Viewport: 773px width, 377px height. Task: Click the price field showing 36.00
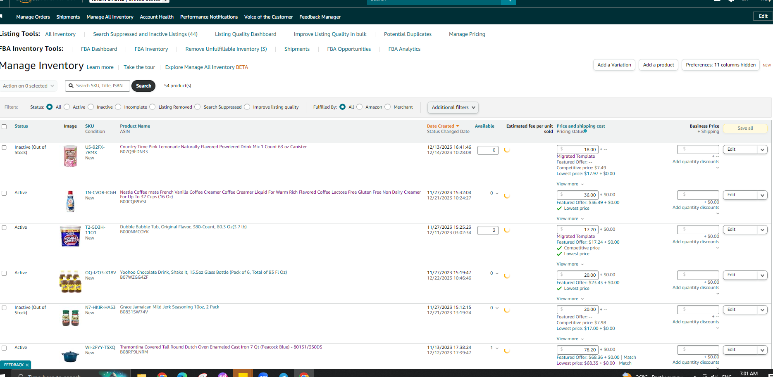[577, 195]
